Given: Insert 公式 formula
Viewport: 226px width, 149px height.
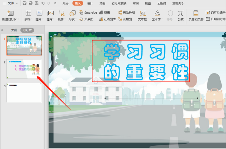Looking at the screenshot, I should tap(181, 16).
